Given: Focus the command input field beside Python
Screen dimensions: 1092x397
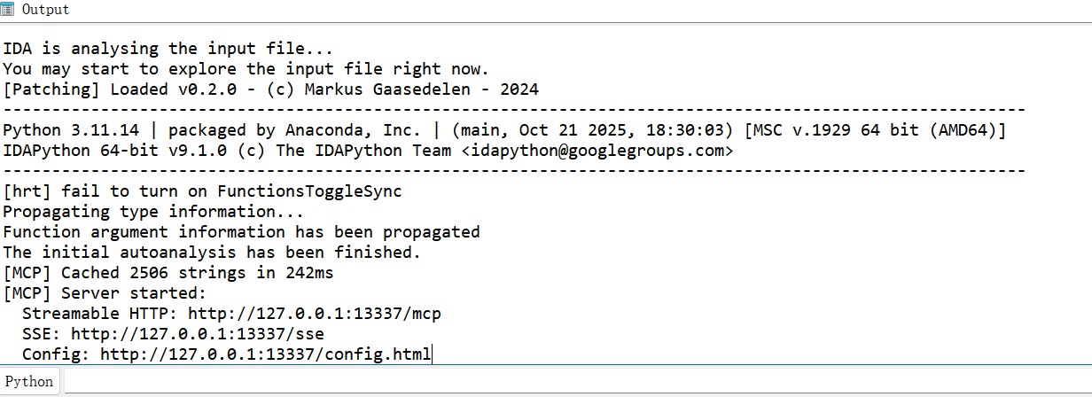Looking at the screenshot, I should (576, 382).
